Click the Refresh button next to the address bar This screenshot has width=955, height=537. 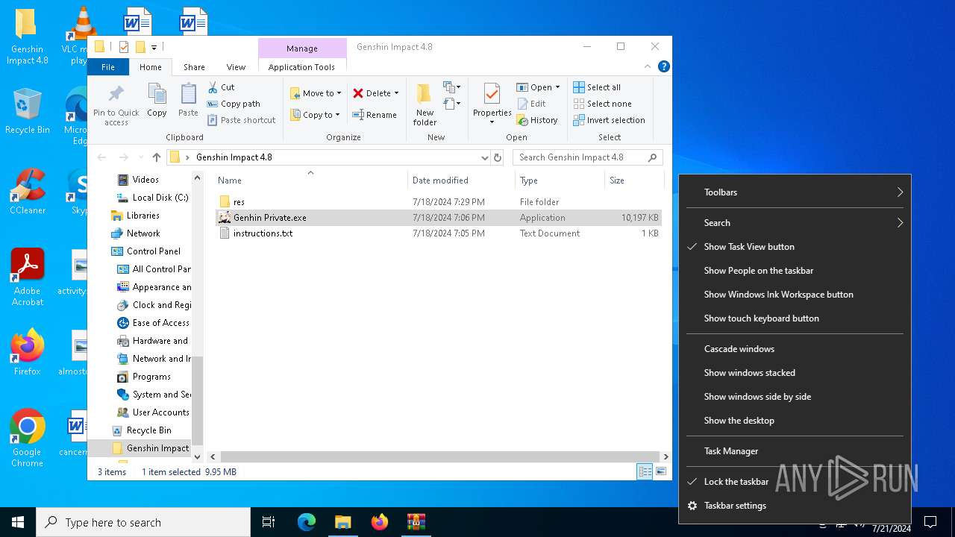click(x=498, y=157)
